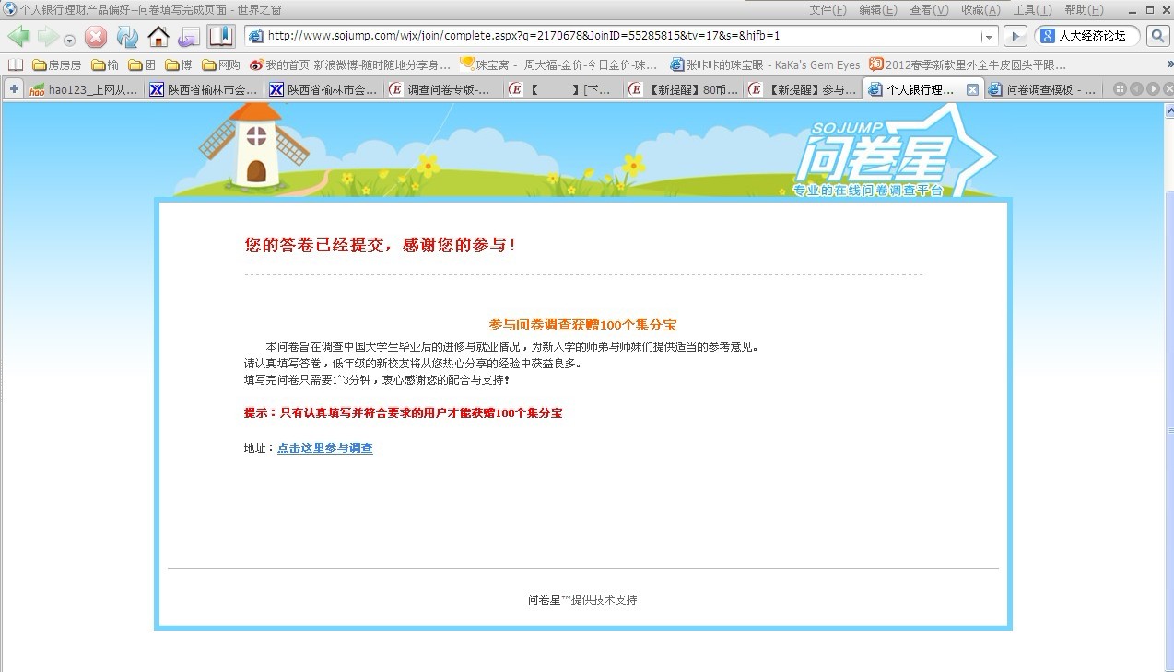Switch to the first 陕西省榆林市会 tab
The height and width of the screenshot is (672, 1174).
click(204, 89)
